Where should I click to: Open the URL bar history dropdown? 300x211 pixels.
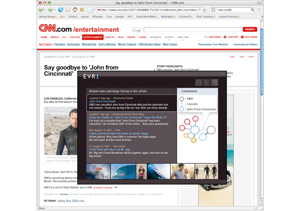pos(200,10)
